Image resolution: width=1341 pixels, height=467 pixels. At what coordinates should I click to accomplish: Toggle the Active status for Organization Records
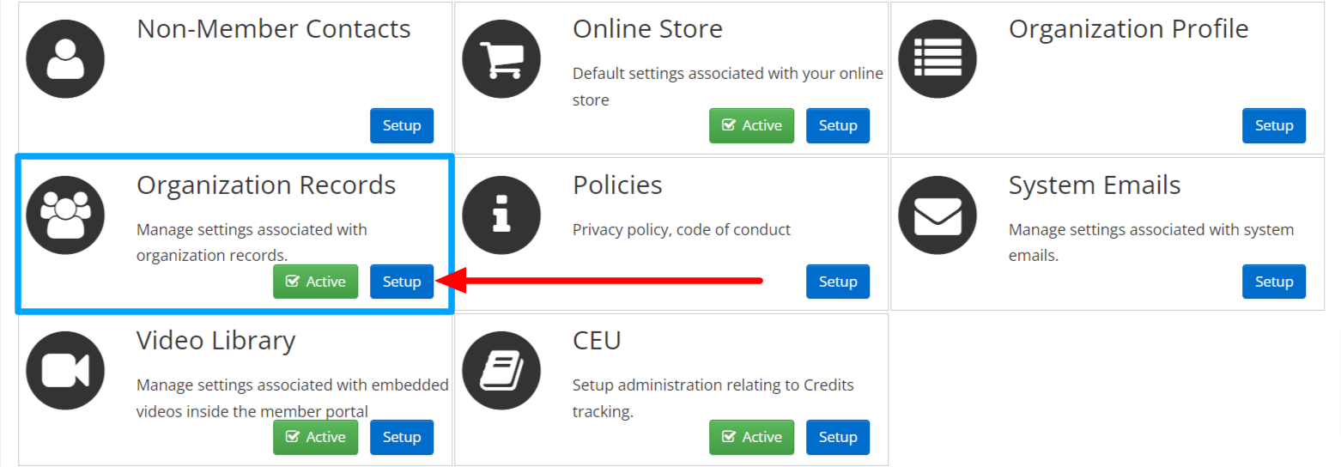(x=316, y=282)
